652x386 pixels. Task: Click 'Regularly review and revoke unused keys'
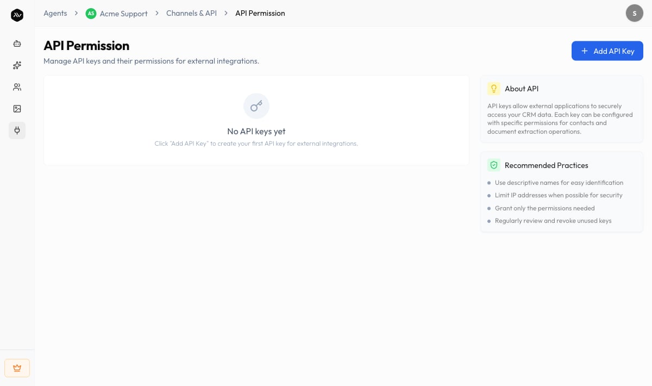point(553,221)
